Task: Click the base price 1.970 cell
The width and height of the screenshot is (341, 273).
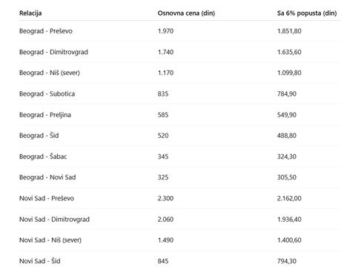Action: click(165, 31)
